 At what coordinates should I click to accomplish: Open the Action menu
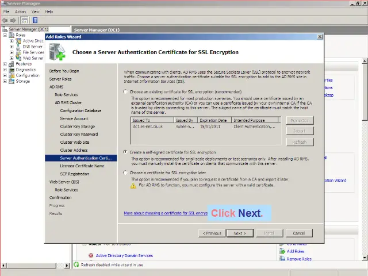pos(21,11)
